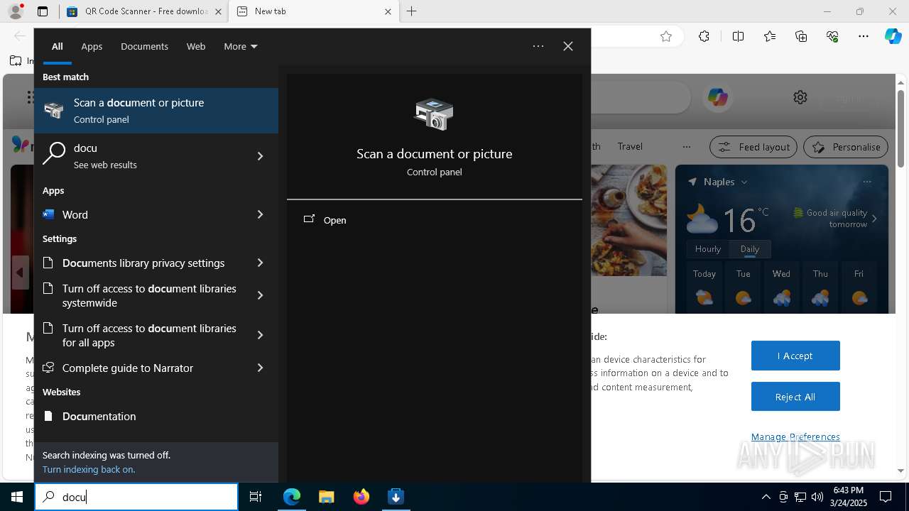Screen dimensions: 909x511
Task: Open Manage Preferences link
Action: [795, 436]
